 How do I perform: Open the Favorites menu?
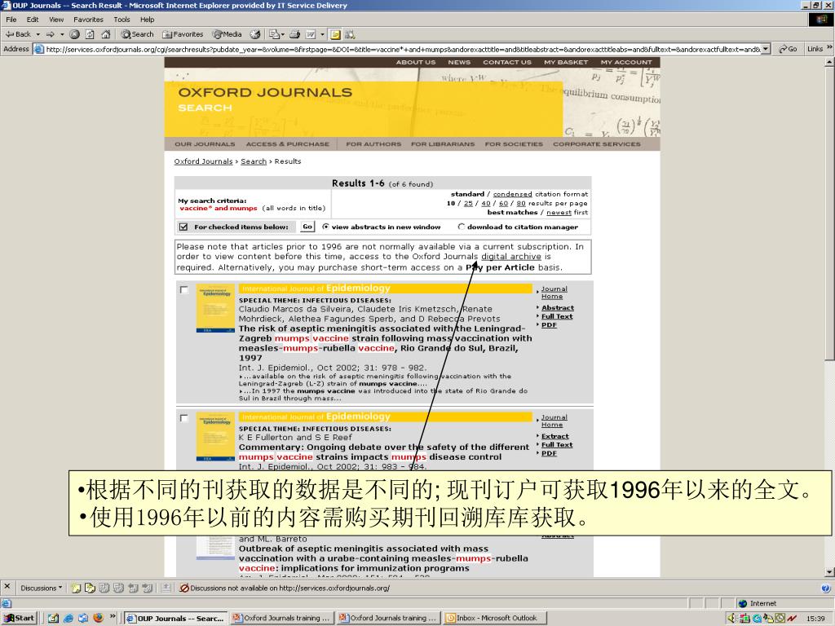click(88, 20)
